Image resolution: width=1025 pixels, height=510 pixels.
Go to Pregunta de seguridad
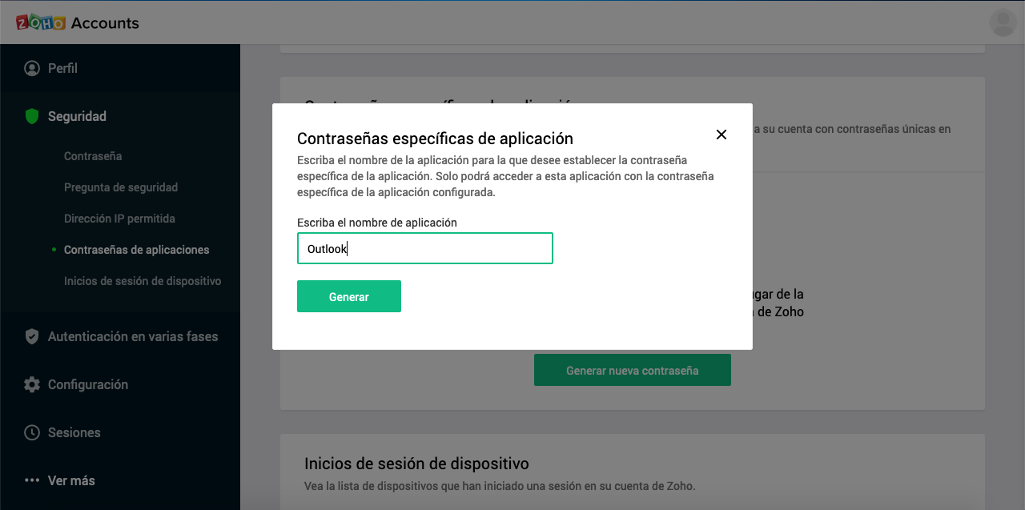click(x=121, y=187)
